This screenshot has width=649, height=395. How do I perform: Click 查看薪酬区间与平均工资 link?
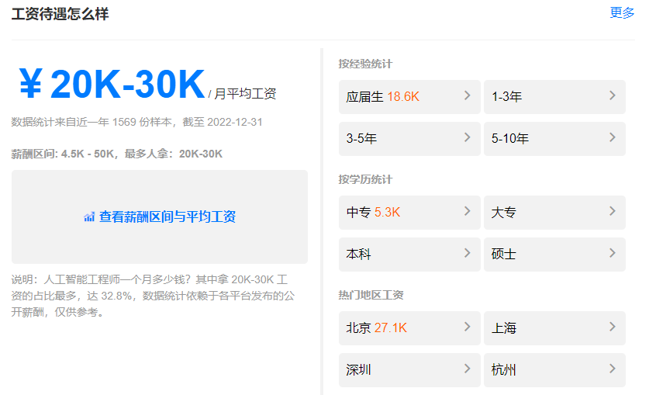pos(167,217)
